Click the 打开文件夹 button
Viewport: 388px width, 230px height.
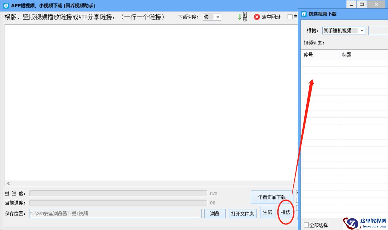coord(243,214)
